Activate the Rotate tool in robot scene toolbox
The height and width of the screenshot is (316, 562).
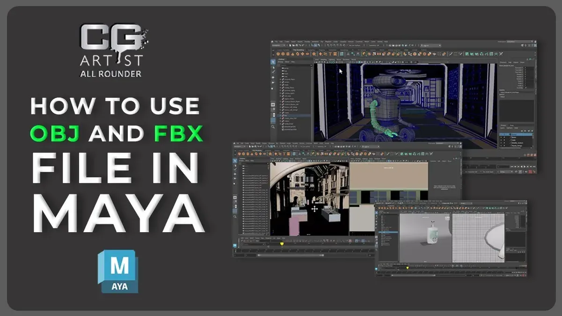[273, 82]
